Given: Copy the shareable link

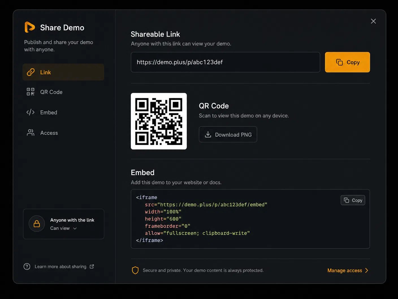Looking at the screenshot, I should point(347,62).
